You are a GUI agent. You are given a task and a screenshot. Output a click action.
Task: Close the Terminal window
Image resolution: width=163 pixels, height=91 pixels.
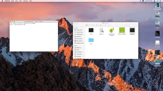(11, 21)
